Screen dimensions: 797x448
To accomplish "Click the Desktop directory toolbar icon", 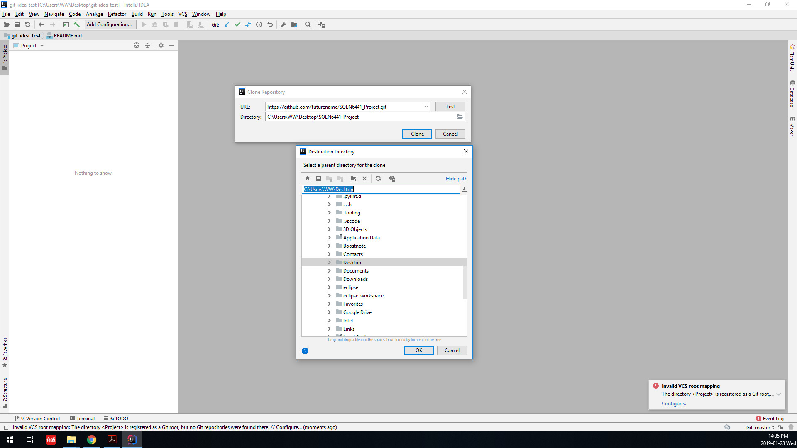I will (x=318, y=179).
